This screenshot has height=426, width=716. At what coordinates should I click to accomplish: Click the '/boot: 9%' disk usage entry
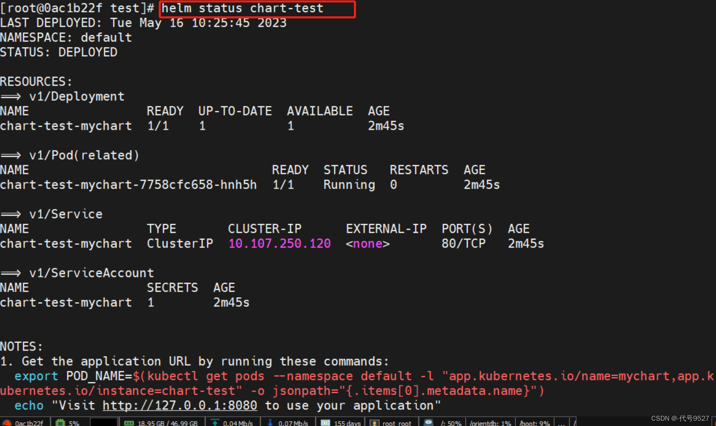click(535, 423)
